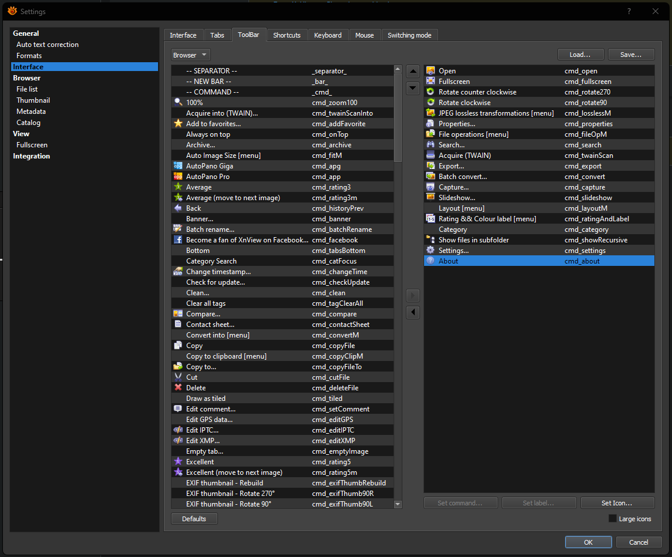Open the Browser toolbar dropdown
Screen dimensions: 672x557
coord(191,55)
